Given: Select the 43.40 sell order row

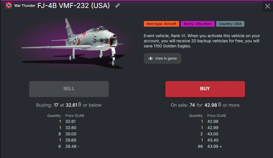Looking at the screenshot, I should pos(207,140).
